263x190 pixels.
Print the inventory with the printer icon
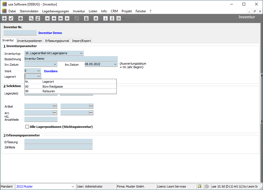pyautogui.click(x=21, y=18)
